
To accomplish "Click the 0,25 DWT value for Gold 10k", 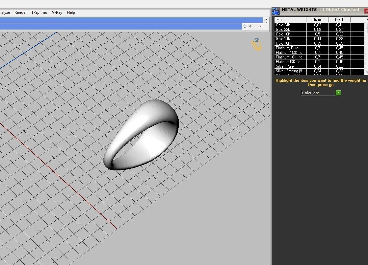I will click(x=339, y=43).
